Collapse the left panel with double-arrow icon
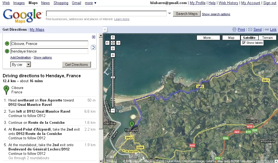 tap(105, 30)
